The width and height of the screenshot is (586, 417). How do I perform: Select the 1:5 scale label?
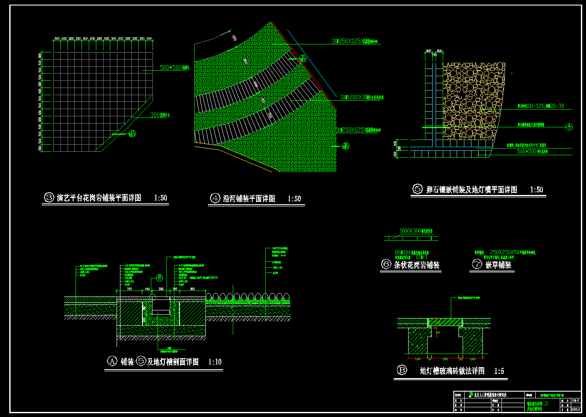[x=499, y=371]
